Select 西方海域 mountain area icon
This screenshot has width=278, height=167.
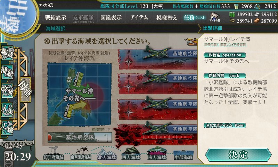131,154
